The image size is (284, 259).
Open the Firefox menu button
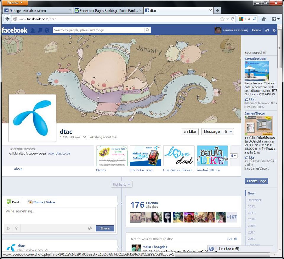[15, 3]
